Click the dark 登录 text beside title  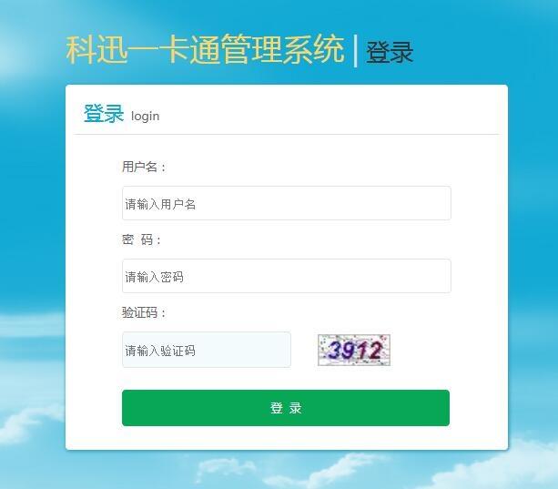point(390,52)
